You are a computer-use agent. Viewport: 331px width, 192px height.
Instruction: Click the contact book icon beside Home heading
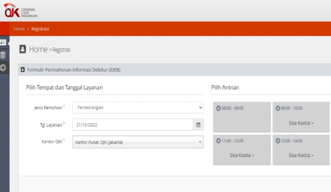click(23, 49)
